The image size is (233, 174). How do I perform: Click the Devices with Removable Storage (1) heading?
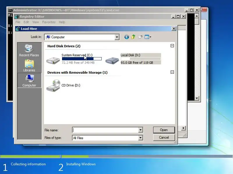tap(77, 72)
